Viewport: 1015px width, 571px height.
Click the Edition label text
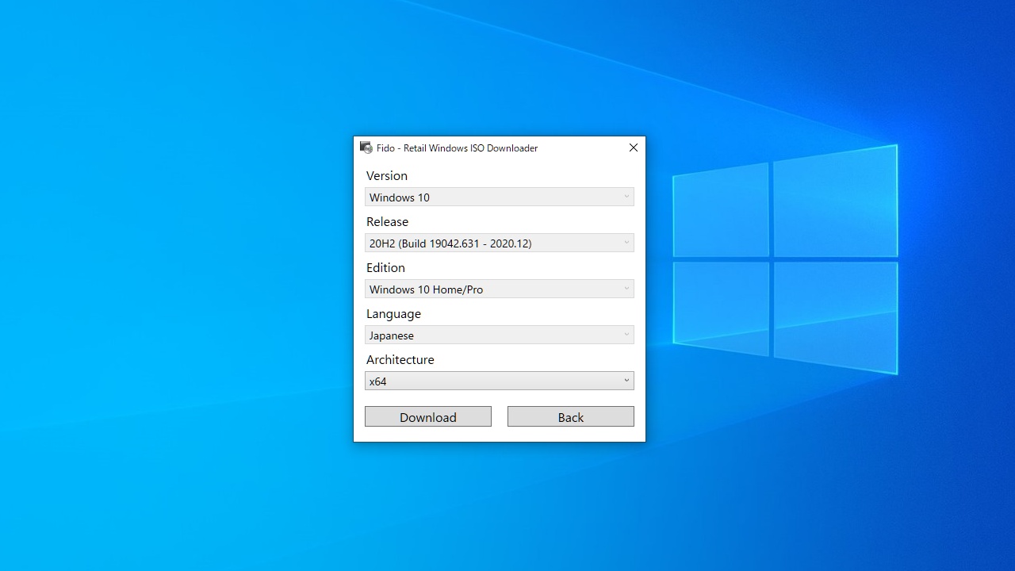(385, 267)
